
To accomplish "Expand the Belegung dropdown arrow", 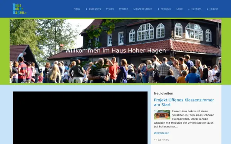I will [86, 9].
